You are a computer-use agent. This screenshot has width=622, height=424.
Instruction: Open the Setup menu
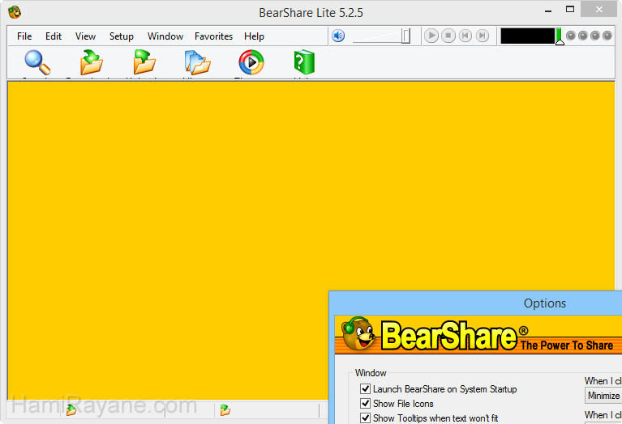(x=122, y=36)
